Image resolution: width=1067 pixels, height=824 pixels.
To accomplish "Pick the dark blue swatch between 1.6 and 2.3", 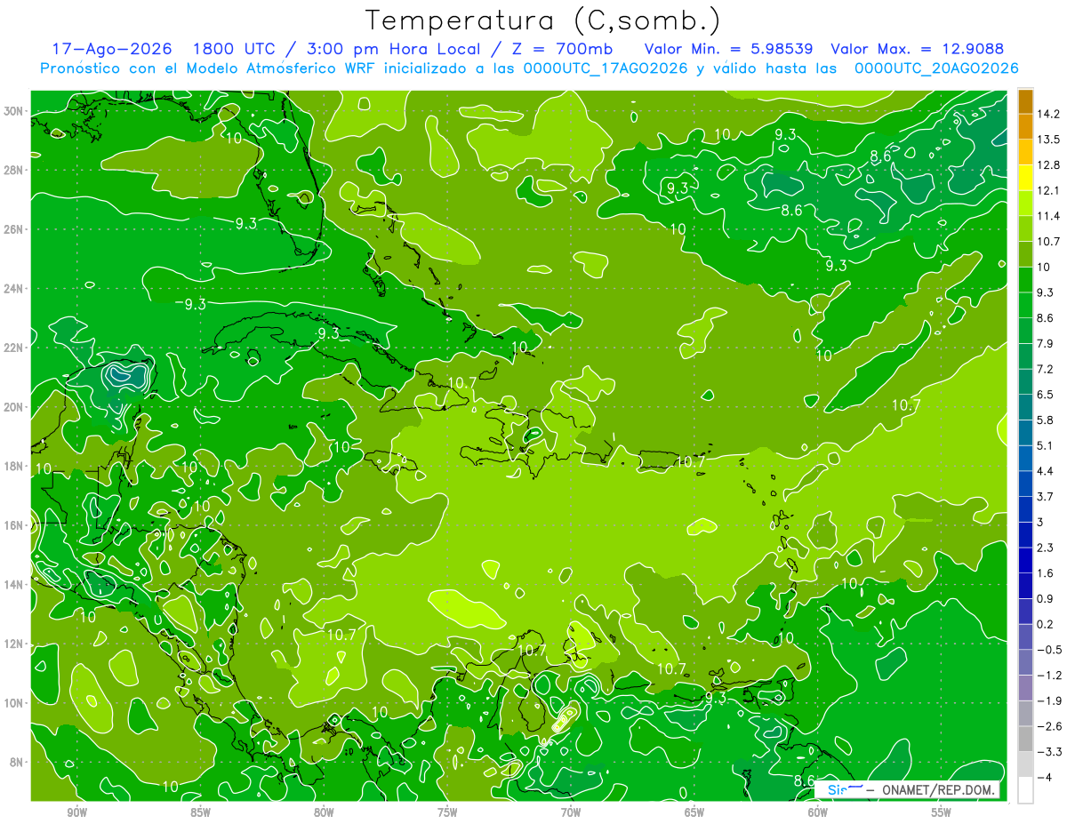I will click(1025, 560).
